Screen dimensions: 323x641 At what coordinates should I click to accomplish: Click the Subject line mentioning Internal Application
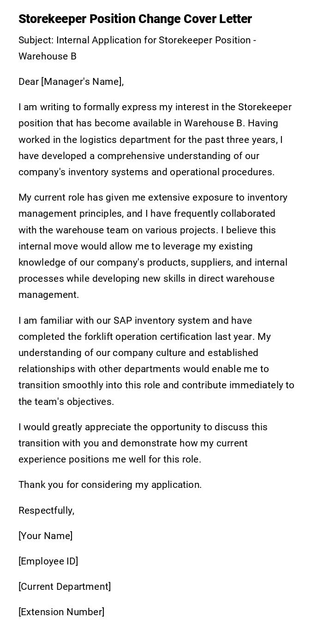point(137,40)
